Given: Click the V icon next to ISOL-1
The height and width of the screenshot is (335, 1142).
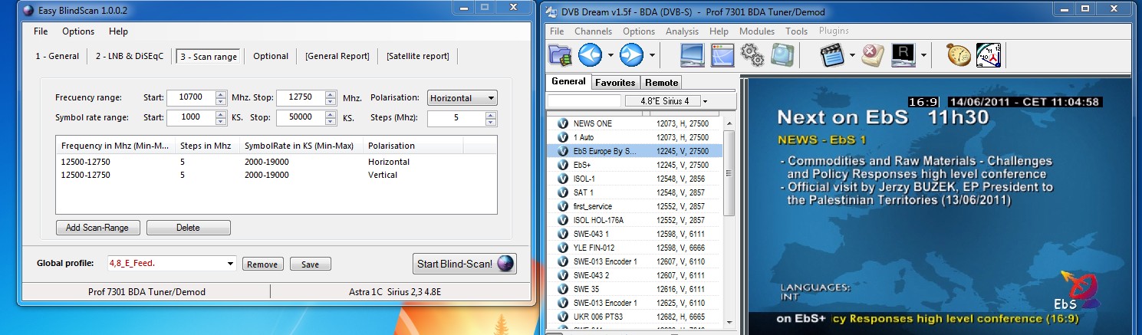Looking at the screenshot, I should coord(561,179).
